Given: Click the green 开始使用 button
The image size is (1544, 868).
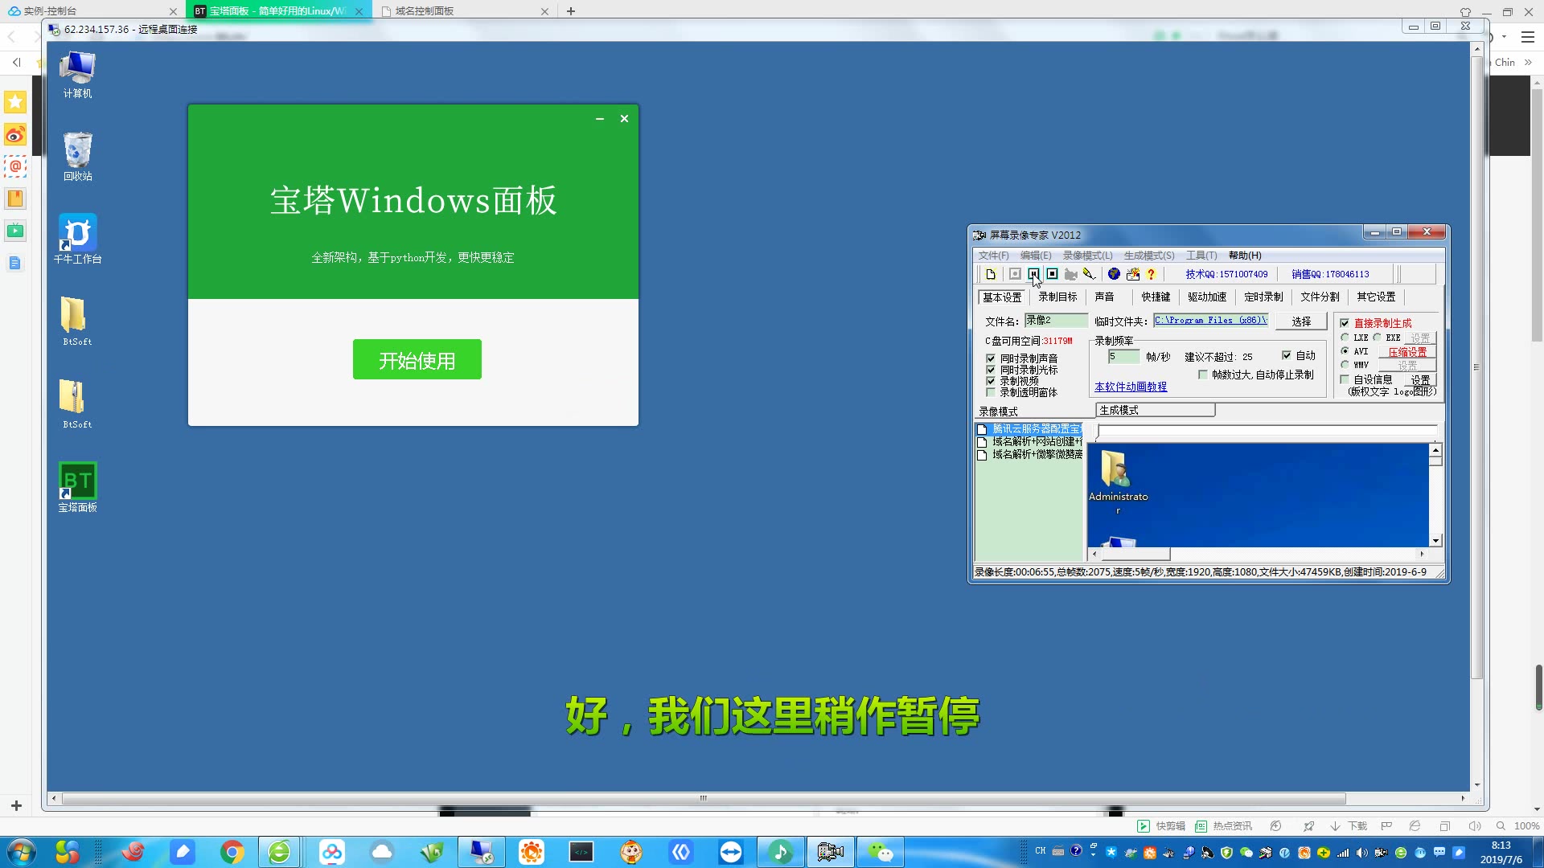Looking at the screenshot, I should (x=417, y=359).
